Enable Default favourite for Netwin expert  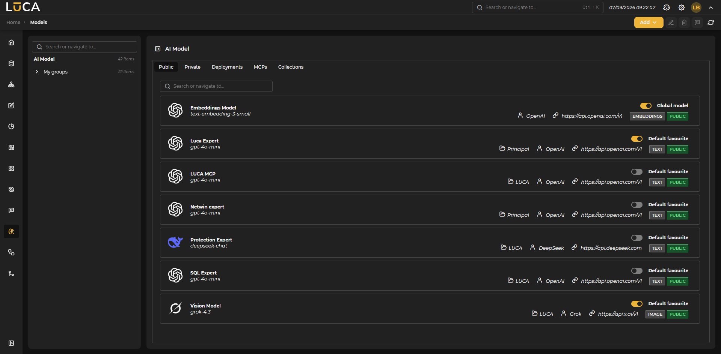(x=637, y=205)
